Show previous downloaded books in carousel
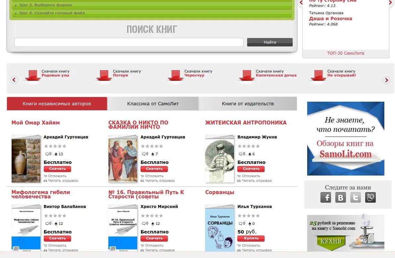 point(14,80)
